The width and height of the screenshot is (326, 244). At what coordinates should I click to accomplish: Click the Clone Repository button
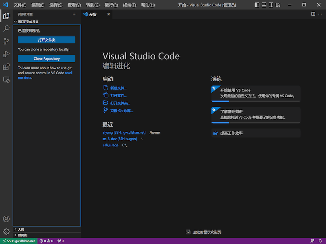click(x=46, y=59)
